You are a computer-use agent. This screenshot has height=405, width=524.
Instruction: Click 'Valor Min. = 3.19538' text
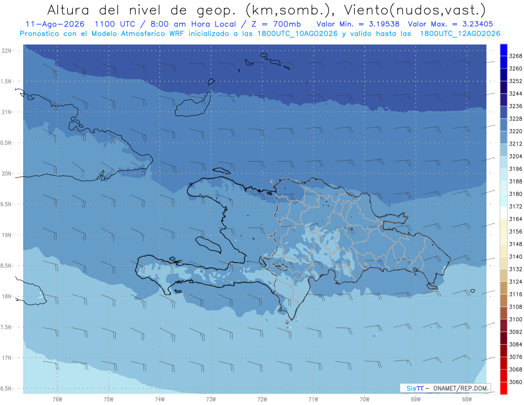pos(358,24)
